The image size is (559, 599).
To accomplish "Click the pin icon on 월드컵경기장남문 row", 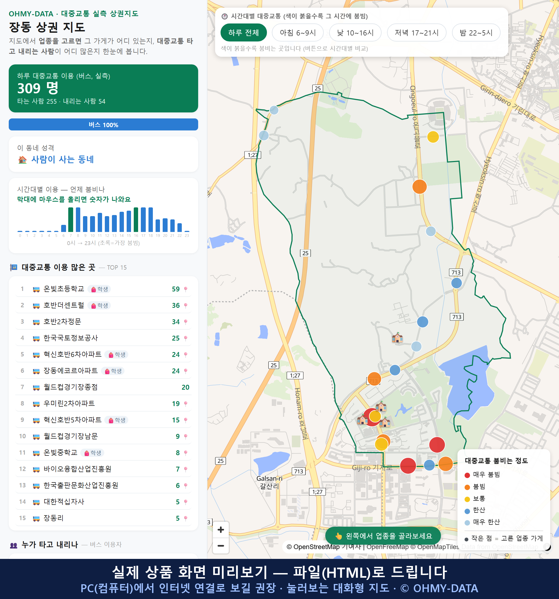I will tap(186, 437).
